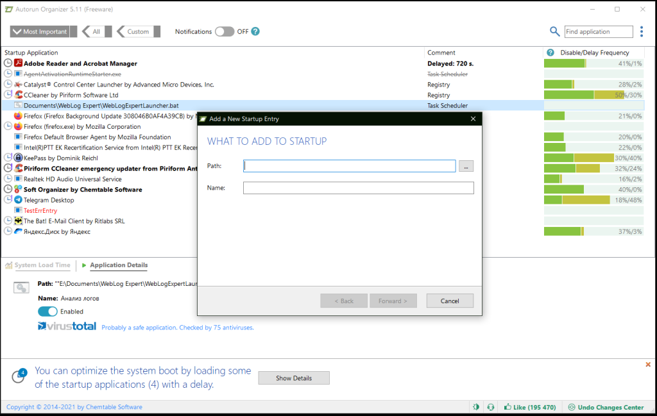Click the Show Details button
This screenshot has width=657, height=416.
pyautogui.click(x=294, y=378)
